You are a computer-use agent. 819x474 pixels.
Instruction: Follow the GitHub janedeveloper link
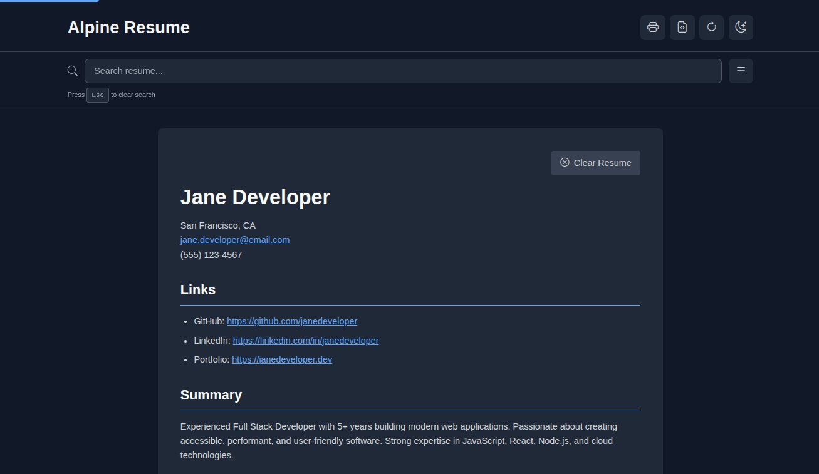[x=291, y=321]
